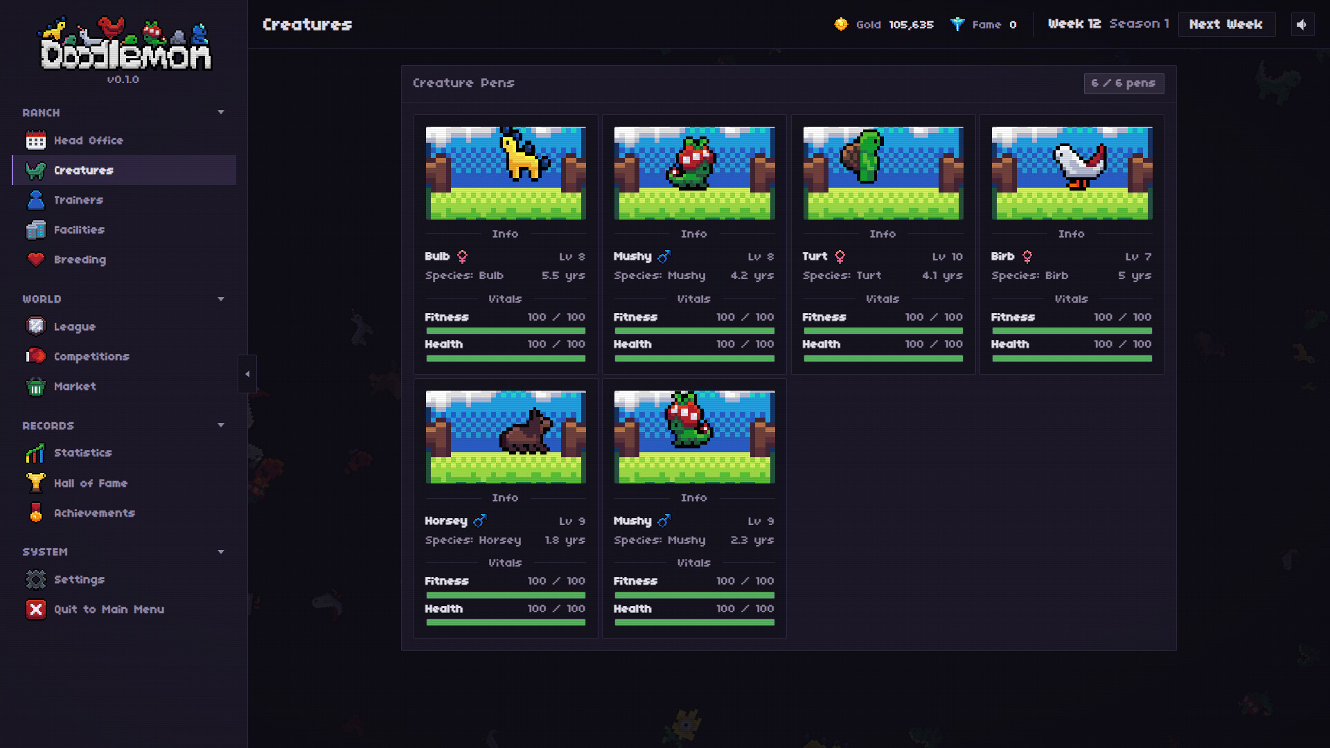Image resolution: width=1330 pixels, height=748 pixels.
Task: Click "Species: Horsey" text
Action: [x=472, y=540]
